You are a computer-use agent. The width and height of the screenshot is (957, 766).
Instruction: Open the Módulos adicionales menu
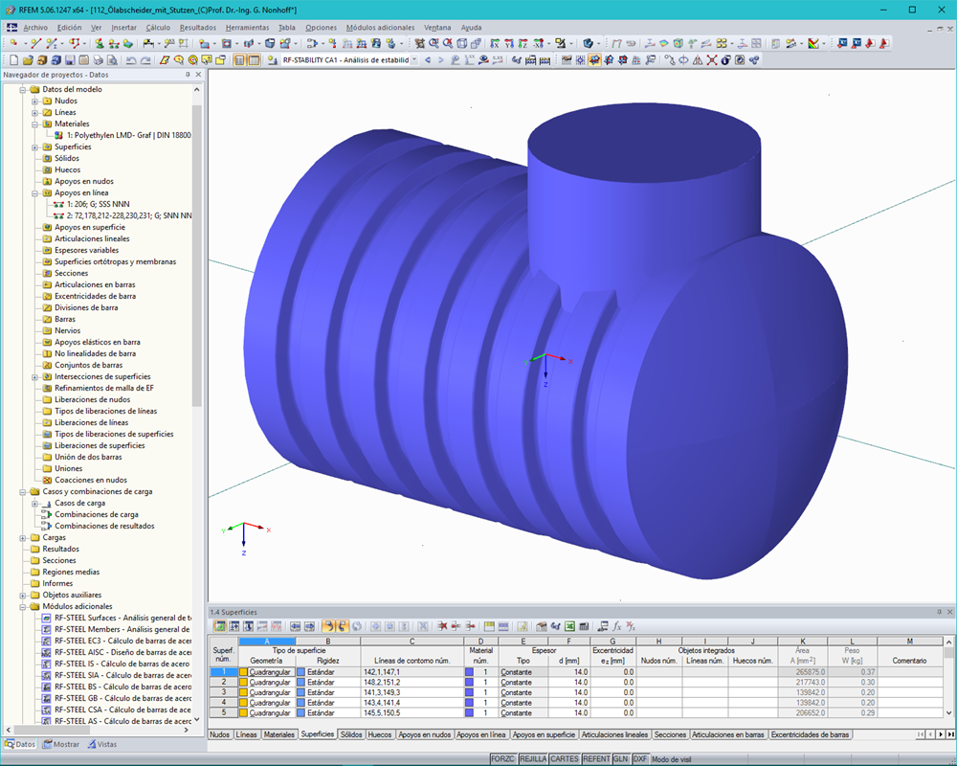380,28
